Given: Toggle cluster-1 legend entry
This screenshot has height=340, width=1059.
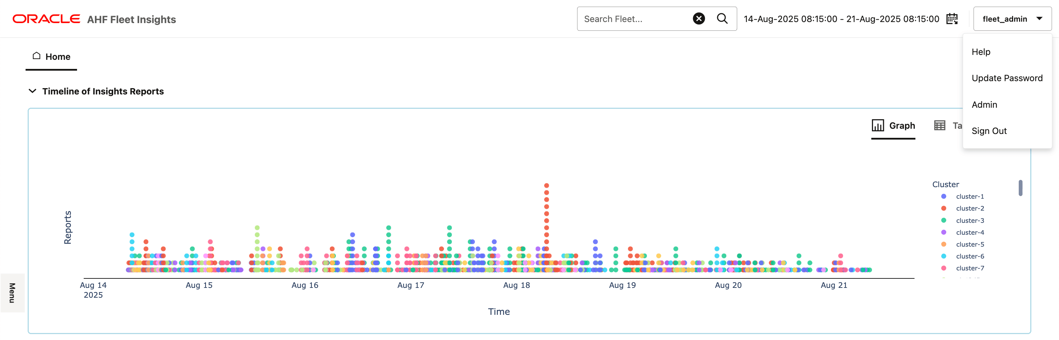Looking at the screenshot, I should (963, 196).
